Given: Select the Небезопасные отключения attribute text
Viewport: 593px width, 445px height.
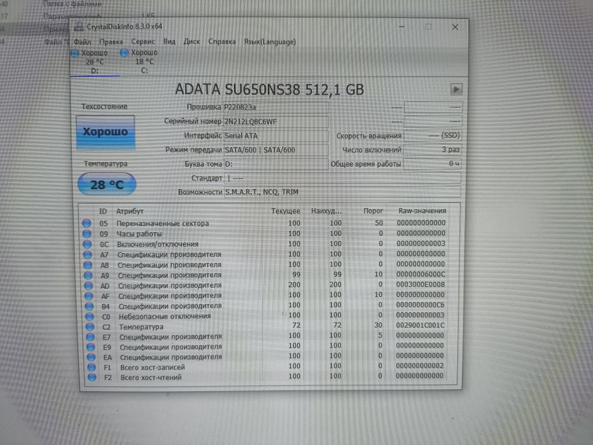Looking at the screenshot, I should pos(165,316).
